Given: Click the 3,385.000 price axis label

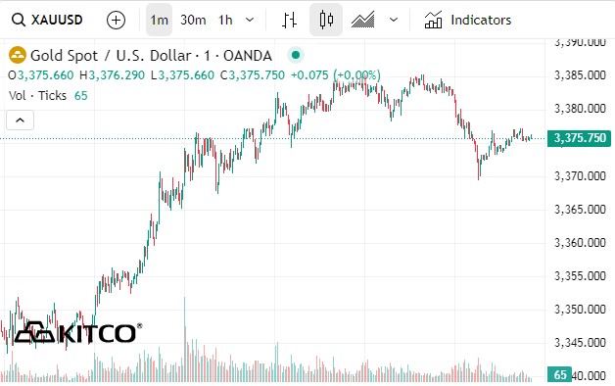Looking at the screenshot, I should tap(580, 74).
